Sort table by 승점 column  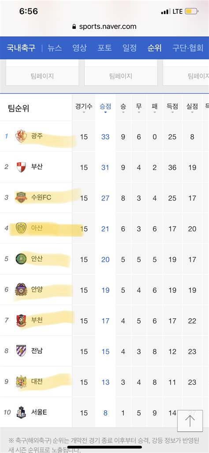pos(105,108)
